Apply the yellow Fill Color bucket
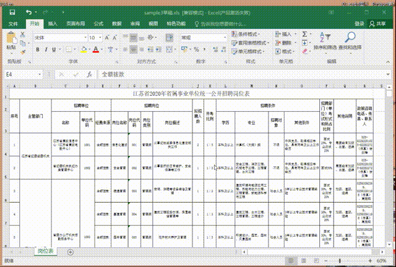 [x=84, y=49]
